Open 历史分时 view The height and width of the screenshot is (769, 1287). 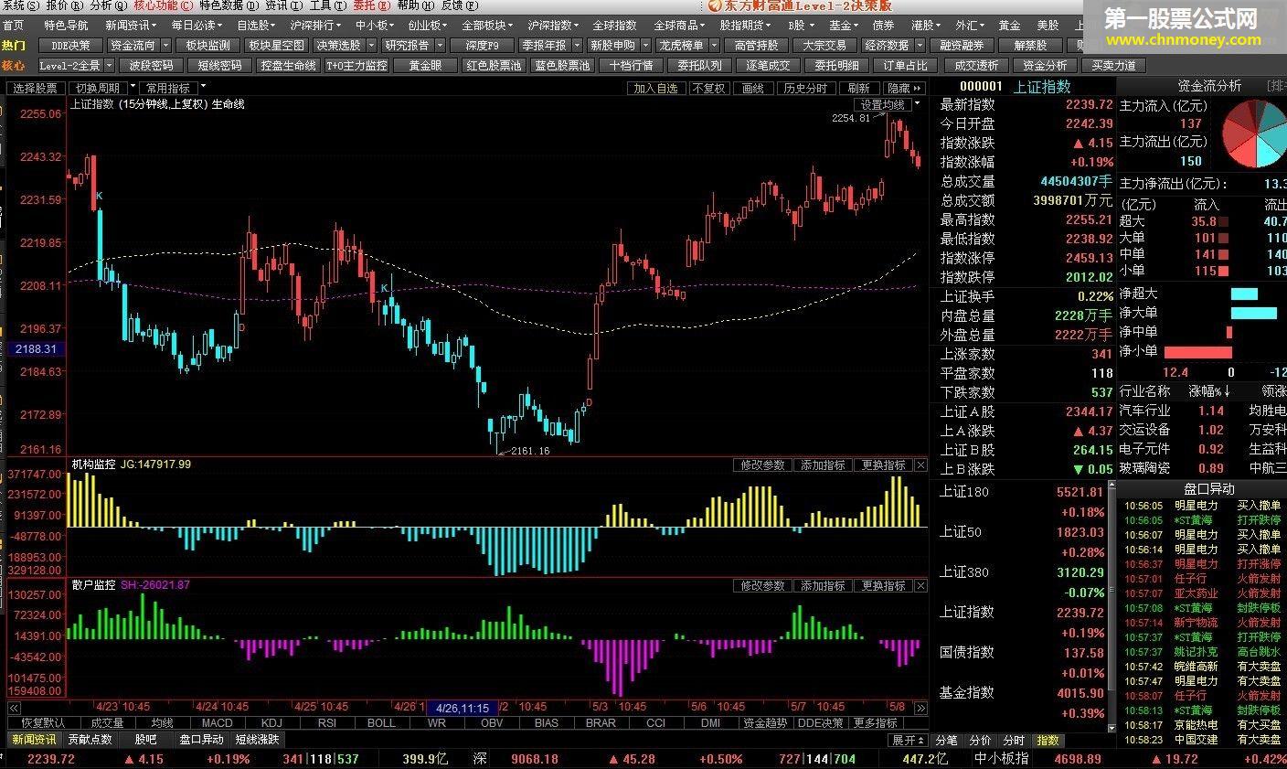coord(805,88)
